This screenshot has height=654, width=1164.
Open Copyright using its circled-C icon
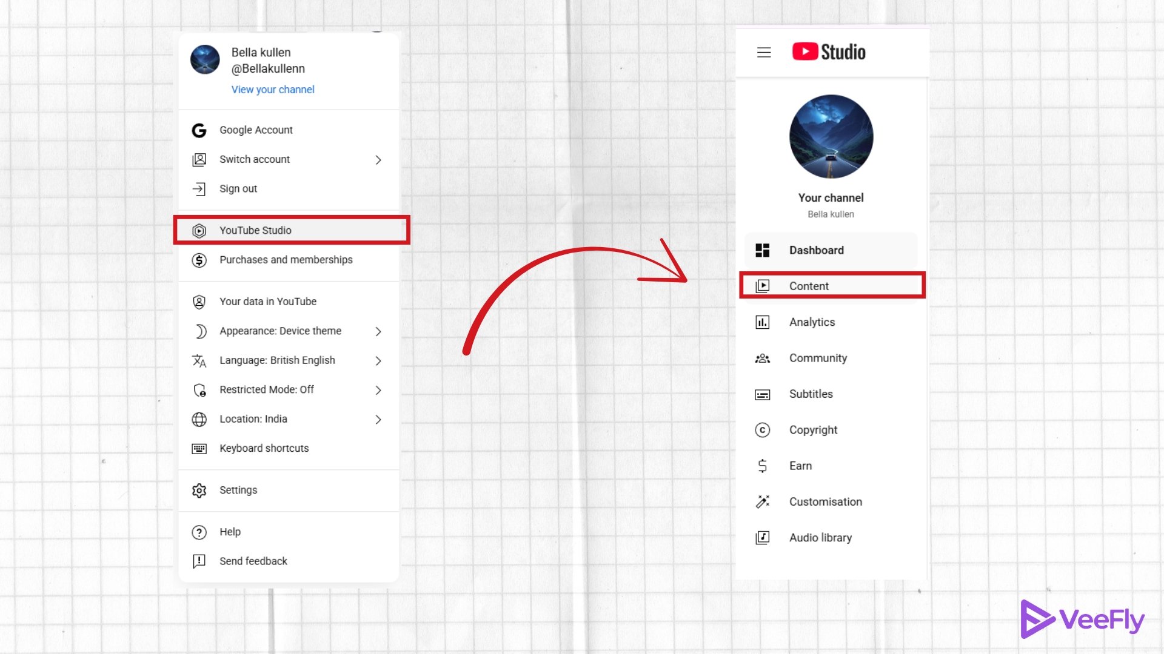pos(762,430)
